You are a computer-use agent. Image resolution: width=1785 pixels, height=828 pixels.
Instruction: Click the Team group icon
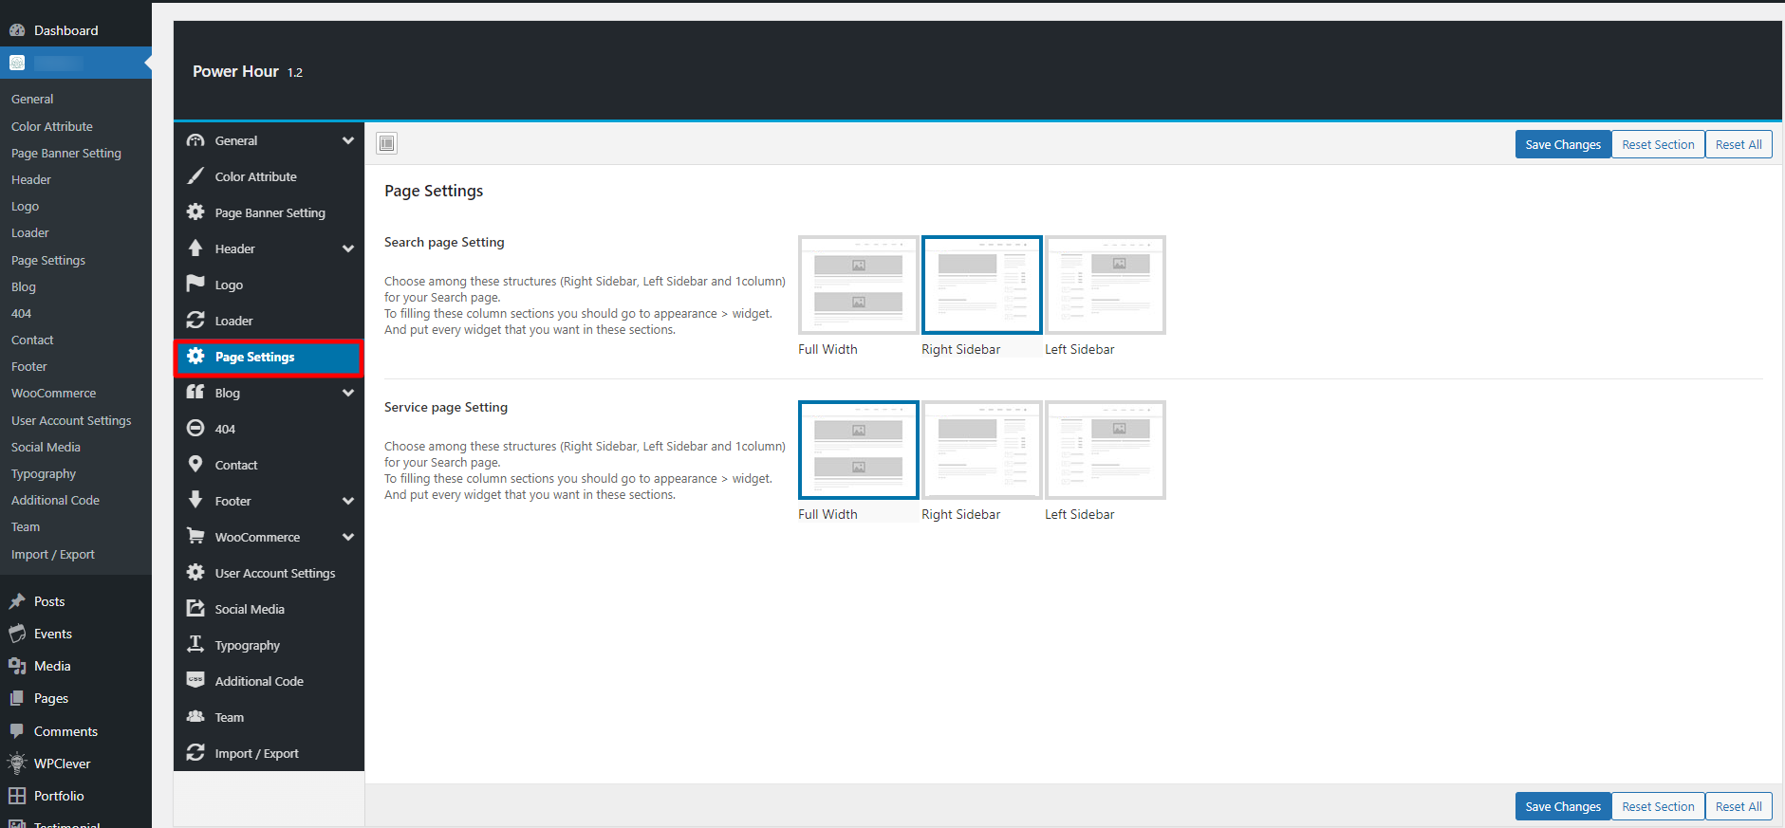pos(195,717)
